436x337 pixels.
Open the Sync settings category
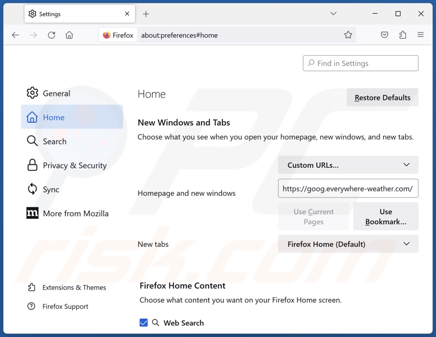point(72,189)
